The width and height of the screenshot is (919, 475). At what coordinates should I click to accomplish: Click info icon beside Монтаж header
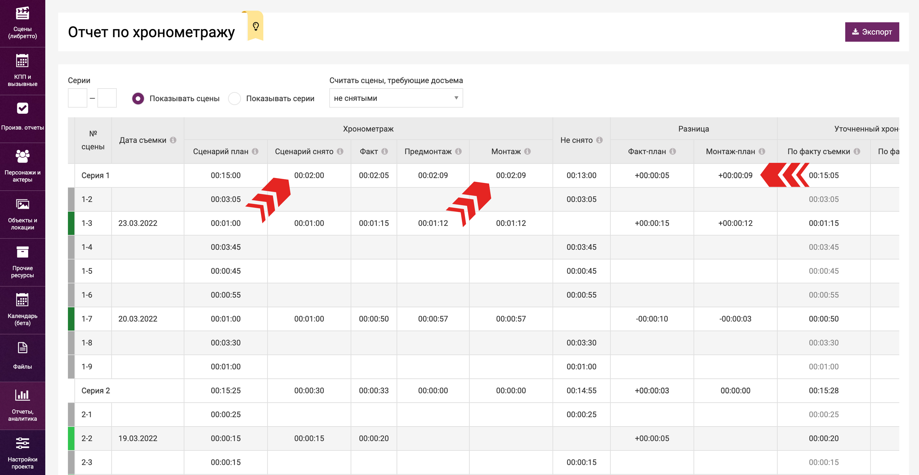[x=527, y=152]
